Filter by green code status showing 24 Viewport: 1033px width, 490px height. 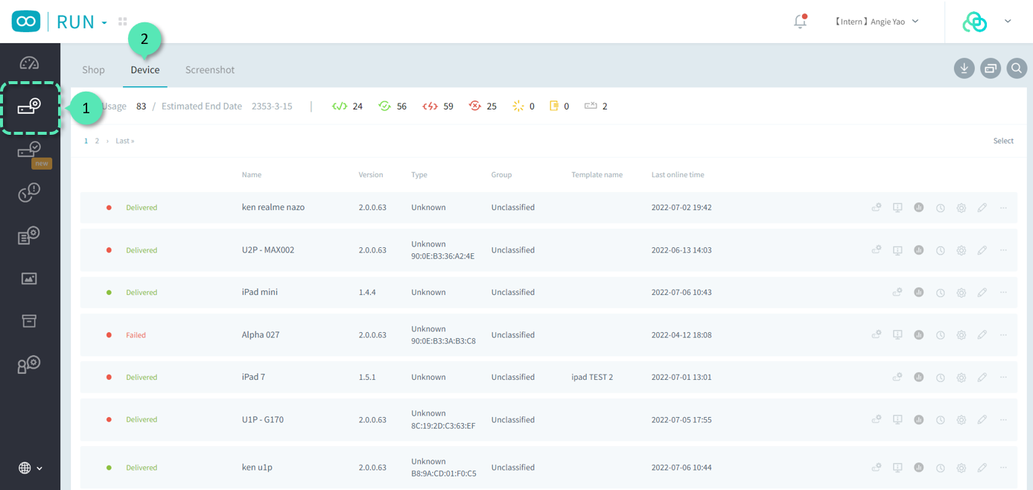pyautogui.click(x=347, y=106)
